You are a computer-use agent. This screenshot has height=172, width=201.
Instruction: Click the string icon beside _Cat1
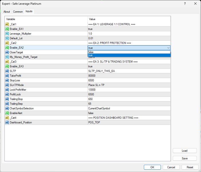coord(7,24)
